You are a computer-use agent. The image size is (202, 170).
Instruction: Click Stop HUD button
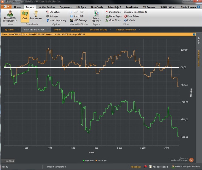click(78, 16)
